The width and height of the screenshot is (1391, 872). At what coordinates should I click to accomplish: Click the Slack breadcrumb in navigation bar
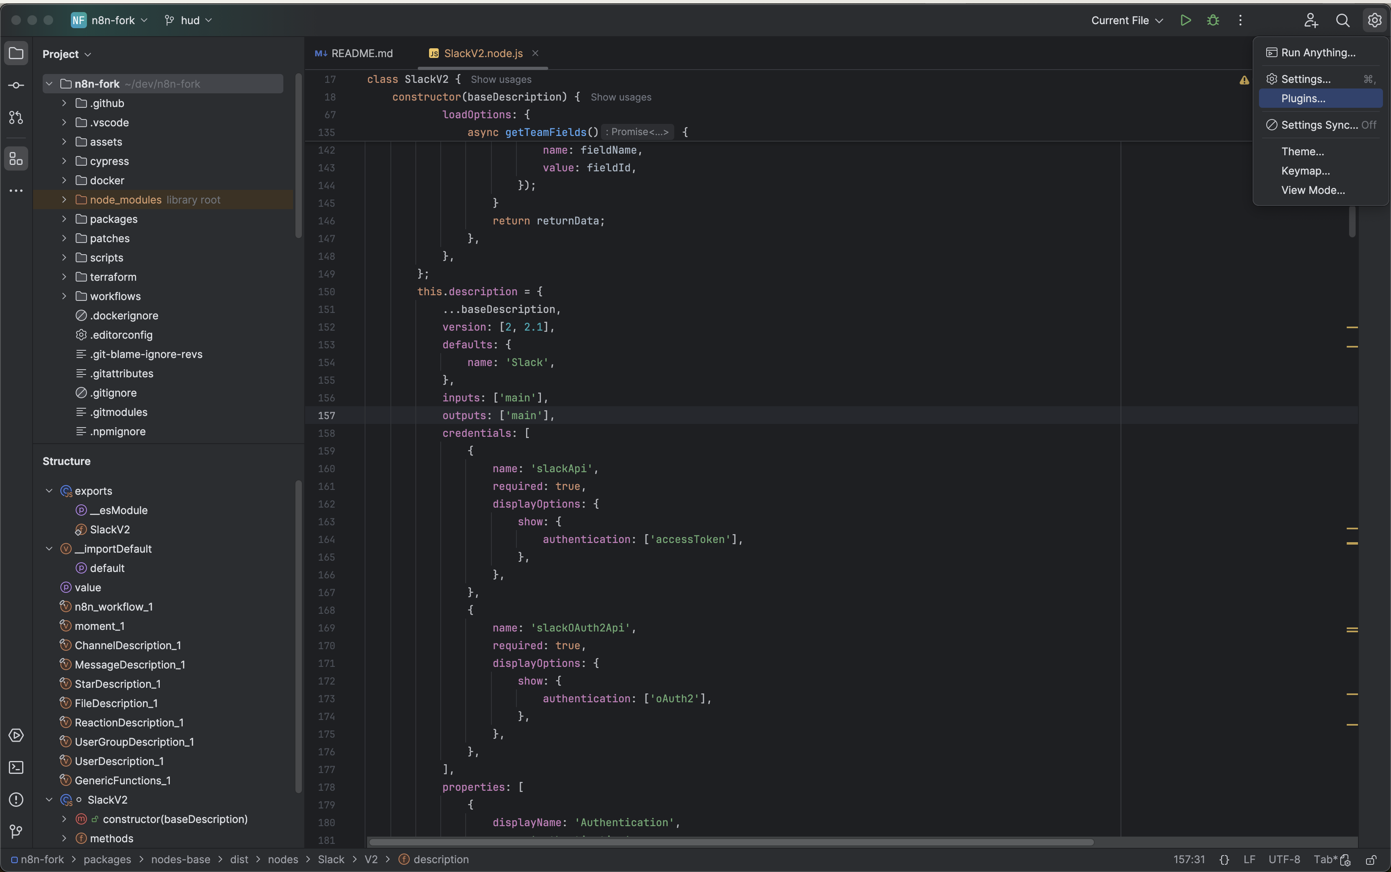[x=330, y=859]
